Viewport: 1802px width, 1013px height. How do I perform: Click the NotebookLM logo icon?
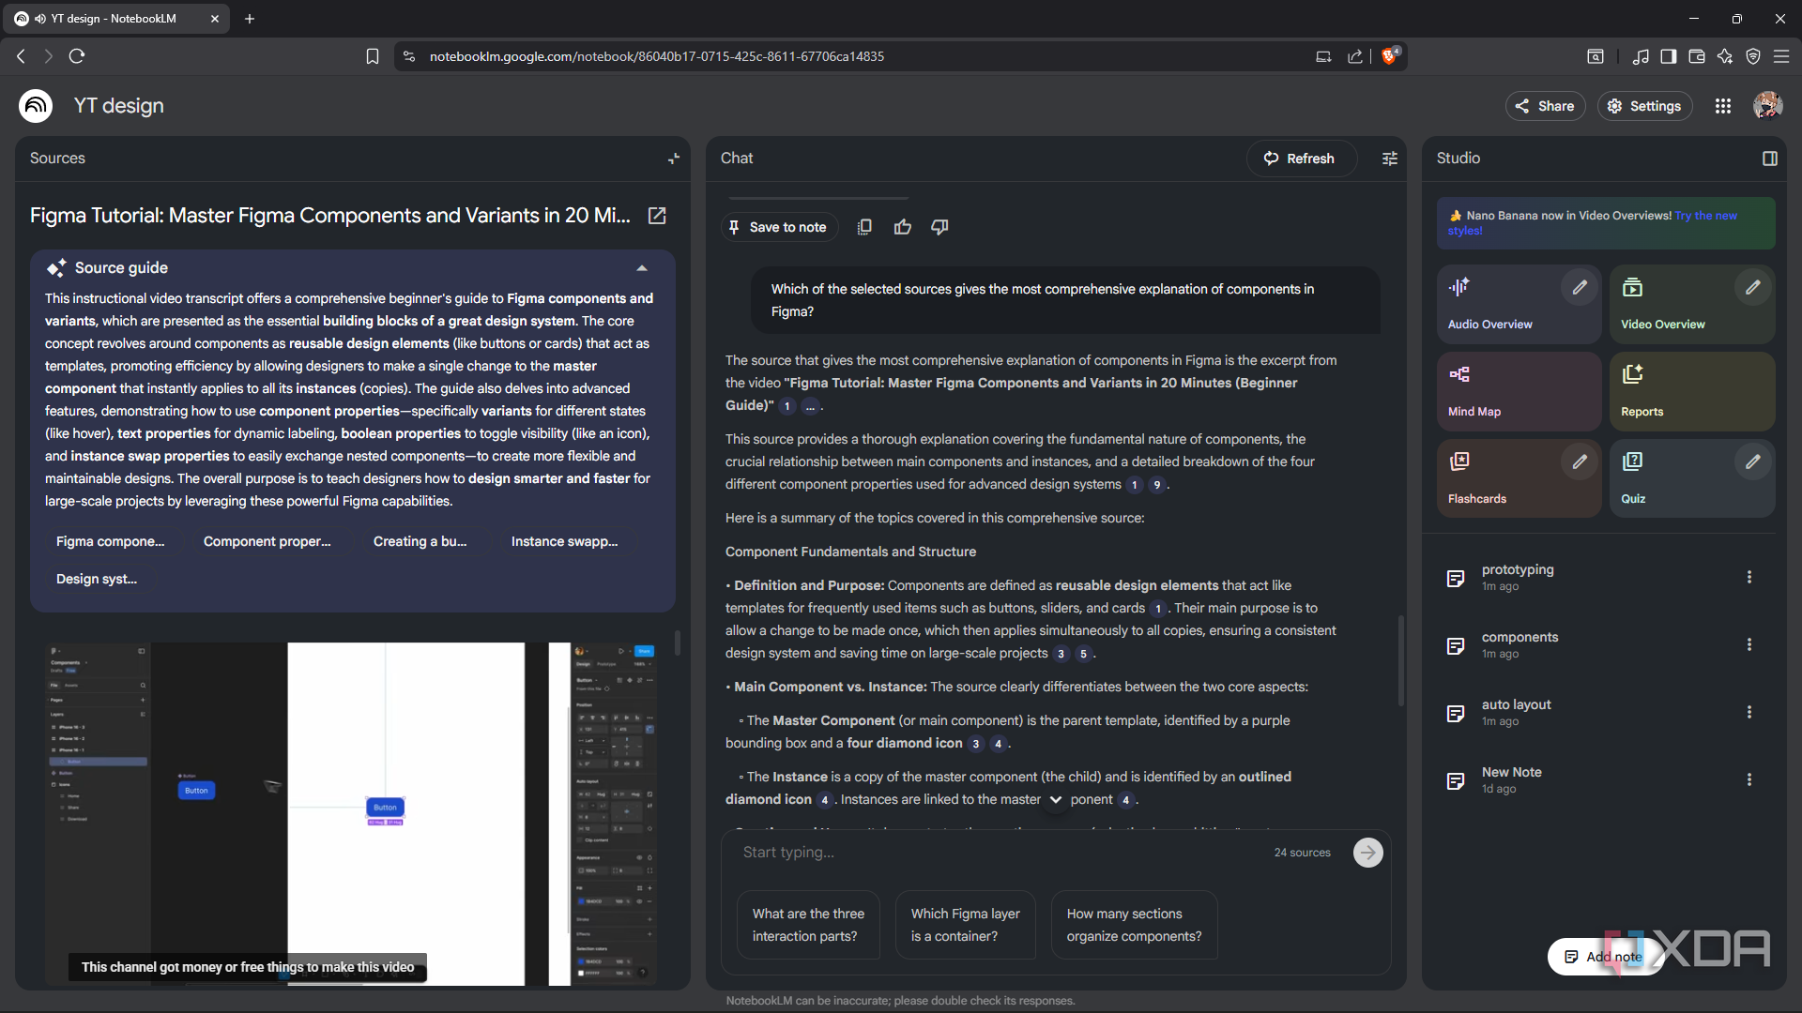[x=36, y=106]
